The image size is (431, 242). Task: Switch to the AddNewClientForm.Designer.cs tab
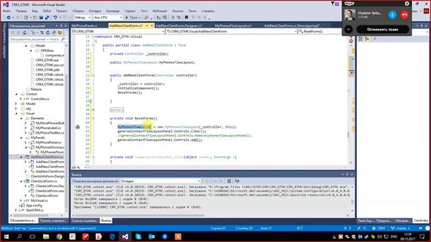(179, 26)
